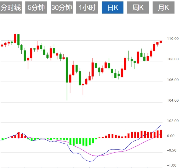Click the 108.00 price axis label

click(x=173, y=59)
